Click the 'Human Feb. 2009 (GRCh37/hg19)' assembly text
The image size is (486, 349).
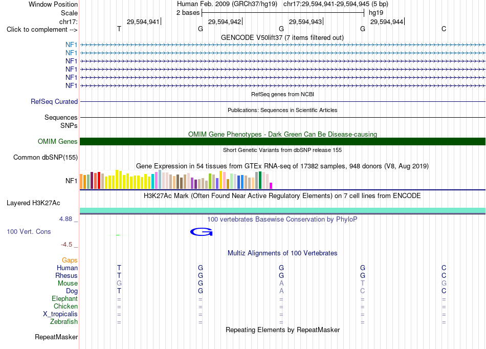pos(227,4)
